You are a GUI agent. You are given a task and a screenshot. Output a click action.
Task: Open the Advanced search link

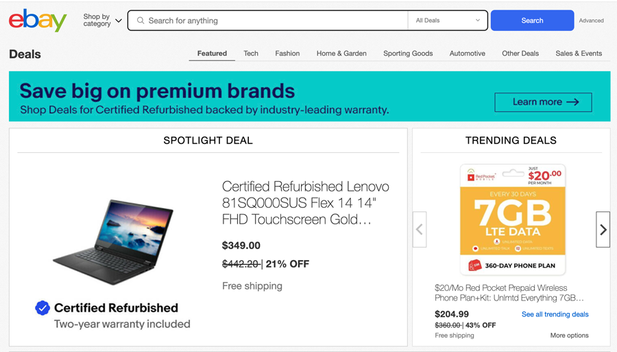click(x=591, y=21)
